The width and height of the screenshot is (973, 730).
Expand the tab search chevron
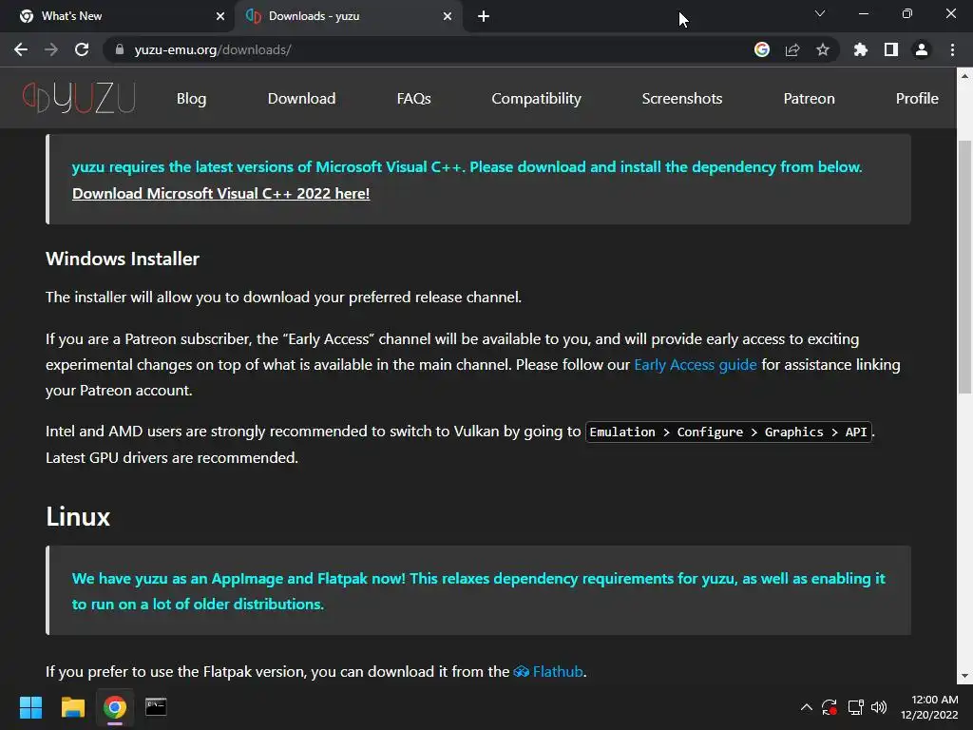pyautogui.click(x=820, y=13)
